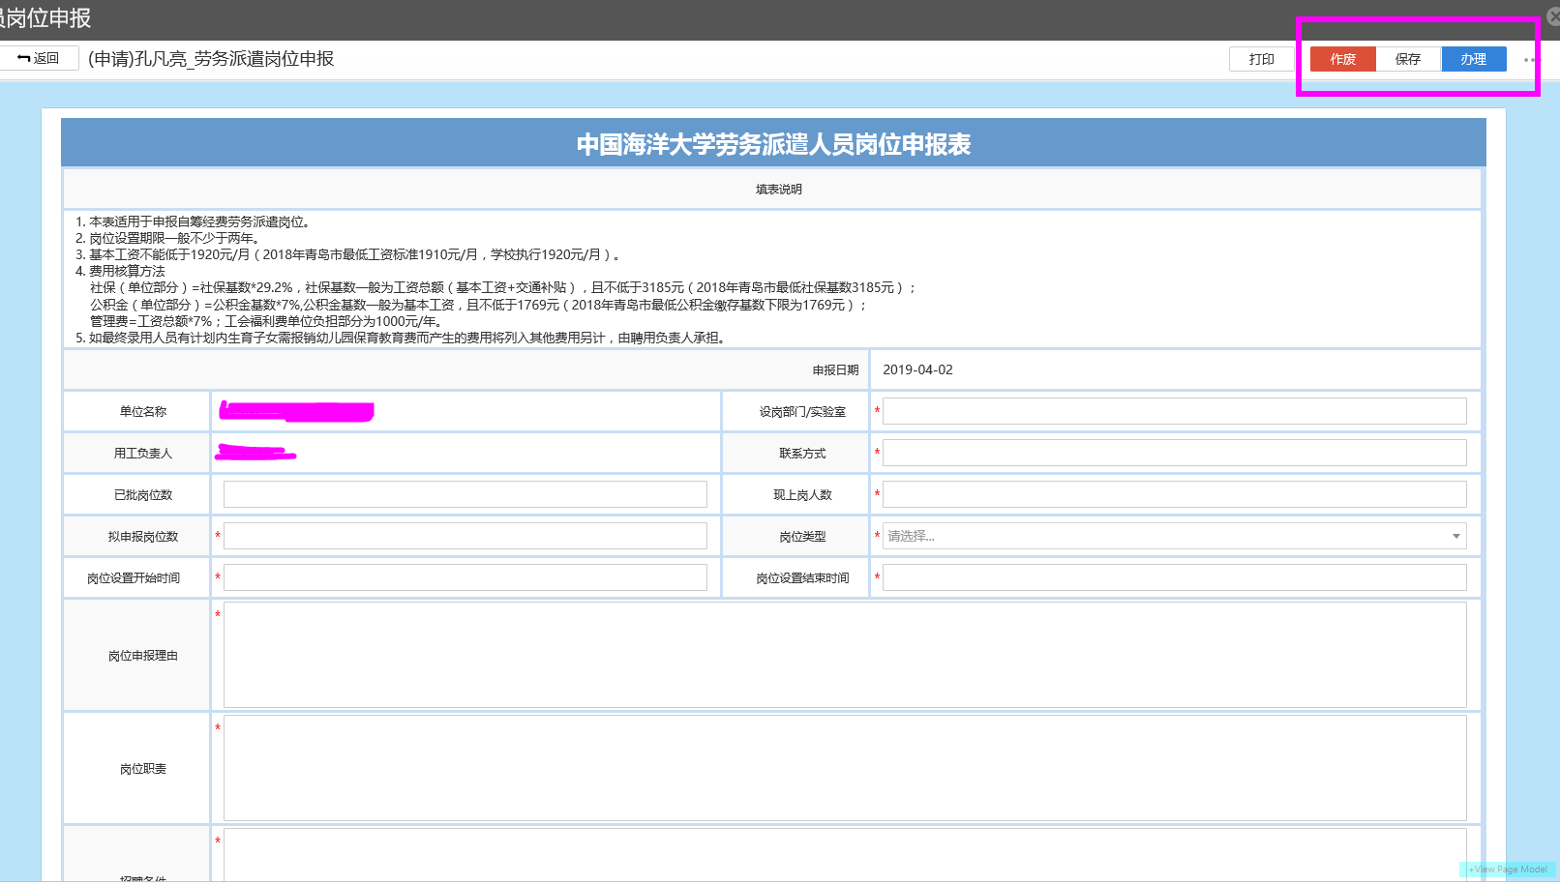Screen dimensions: 1560x885
Task: Submit using the blue 办理 button
Action: point(1473,60)
